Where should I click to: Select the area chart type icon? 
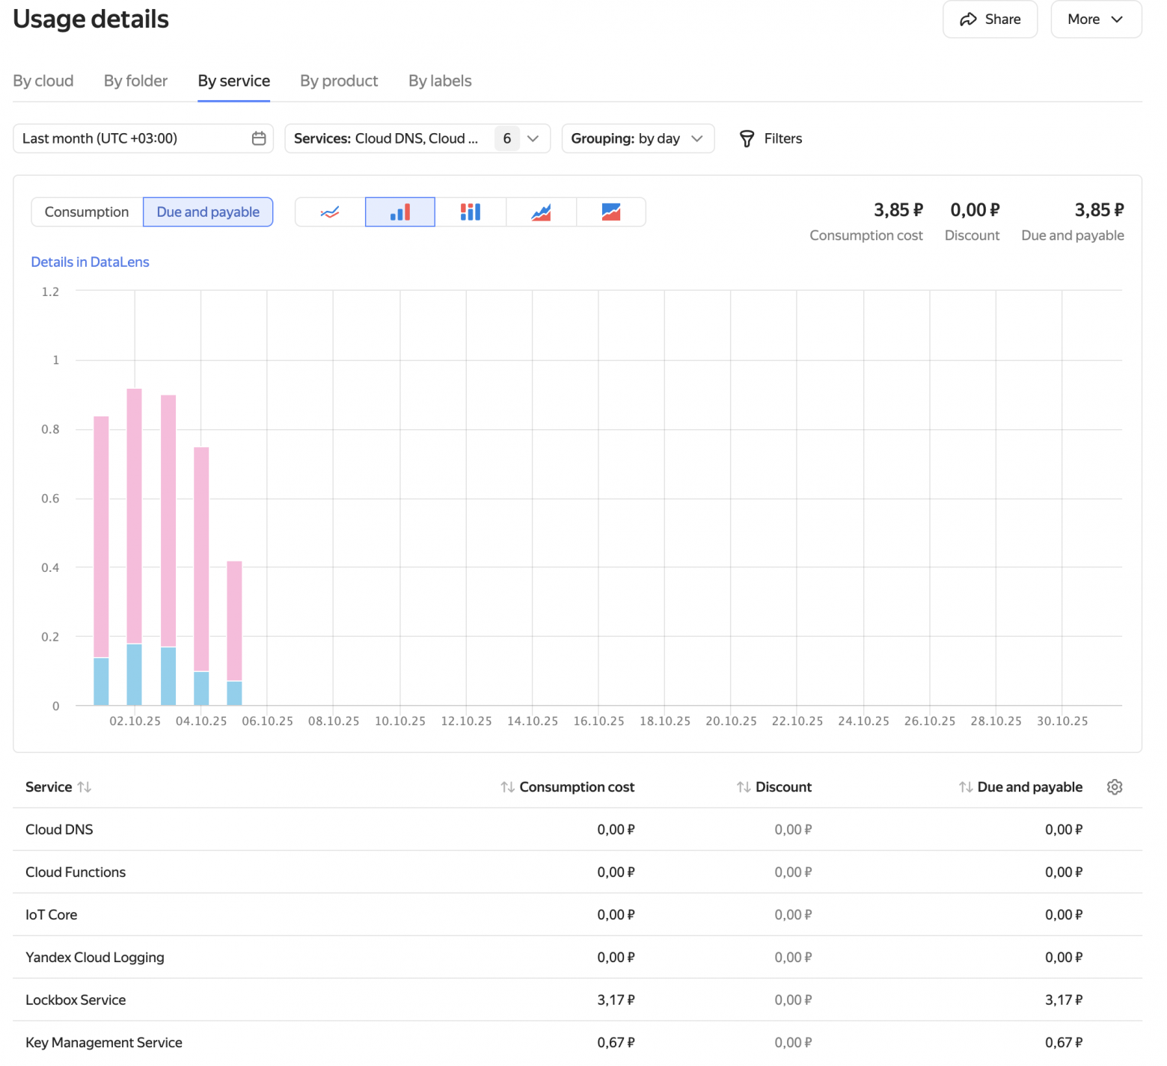pos(541,212)
